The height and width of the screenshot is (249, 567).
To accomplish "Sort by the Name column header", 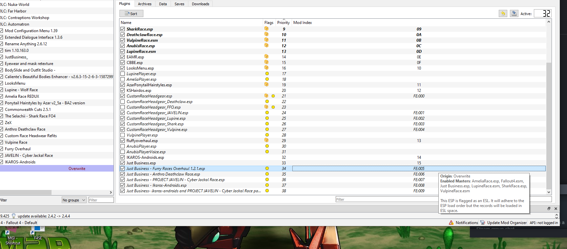I will coord(191,22).
